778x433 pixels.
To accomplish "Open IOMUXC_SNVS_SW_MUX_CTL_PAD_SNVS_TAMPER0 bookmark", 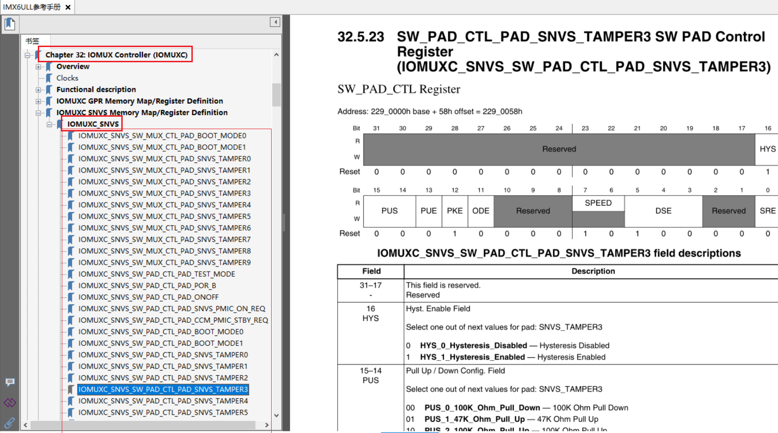I will pos(165,159).
